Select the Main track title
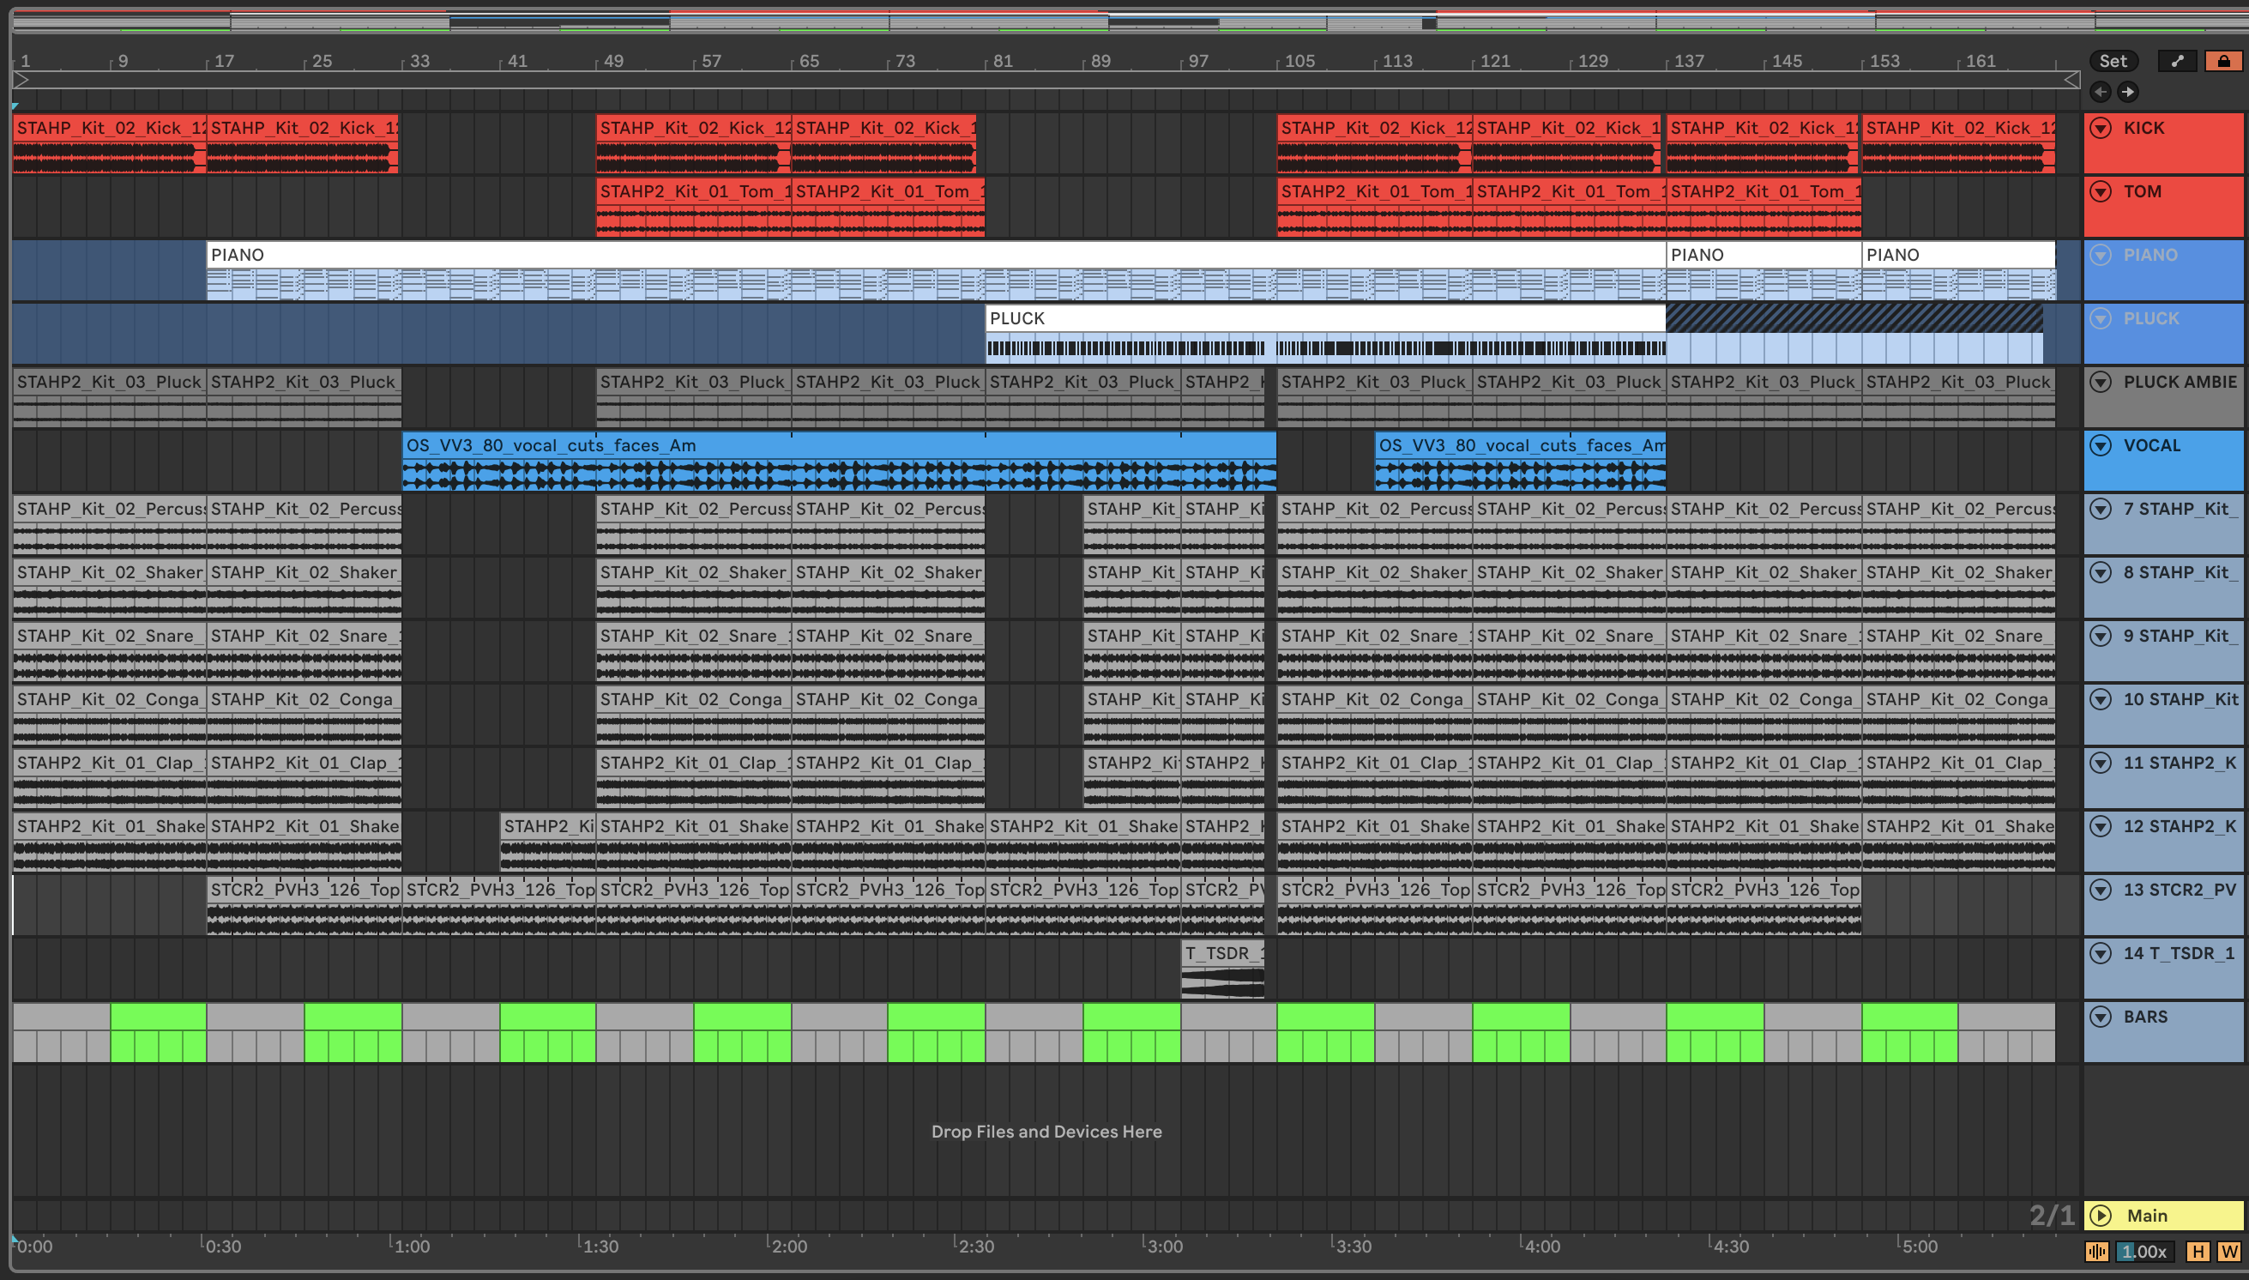This screenshot has height=1280, width=2249. coord(2147,1215)
